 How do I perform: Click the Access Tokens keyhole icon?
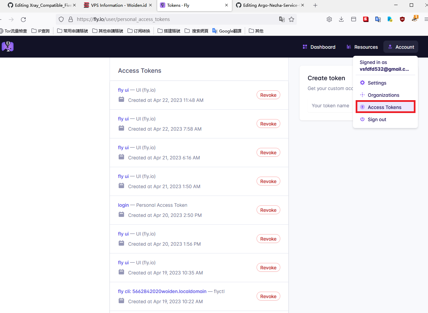pyautogui.click(x=362, y=107)
